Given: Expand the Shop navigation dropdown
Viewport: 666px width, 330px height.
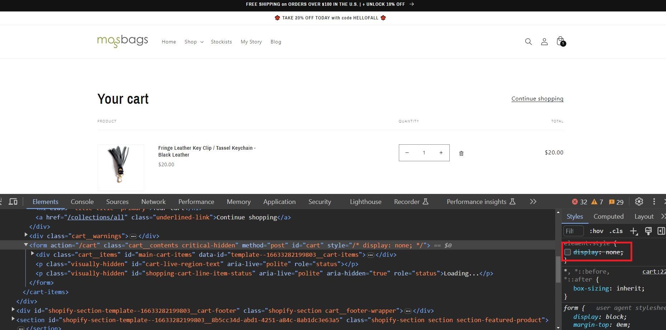Looking at the screenshot, I should [194, 42].
